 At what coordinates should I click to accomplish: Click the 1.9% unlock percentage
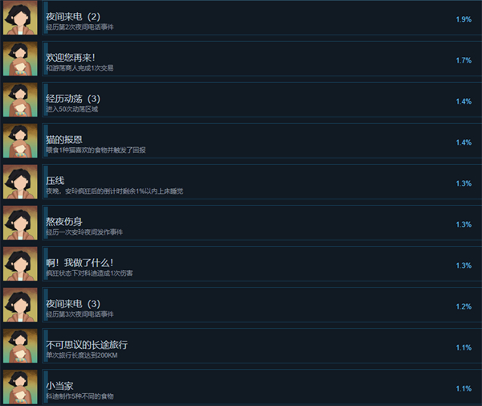pos(464,19)
